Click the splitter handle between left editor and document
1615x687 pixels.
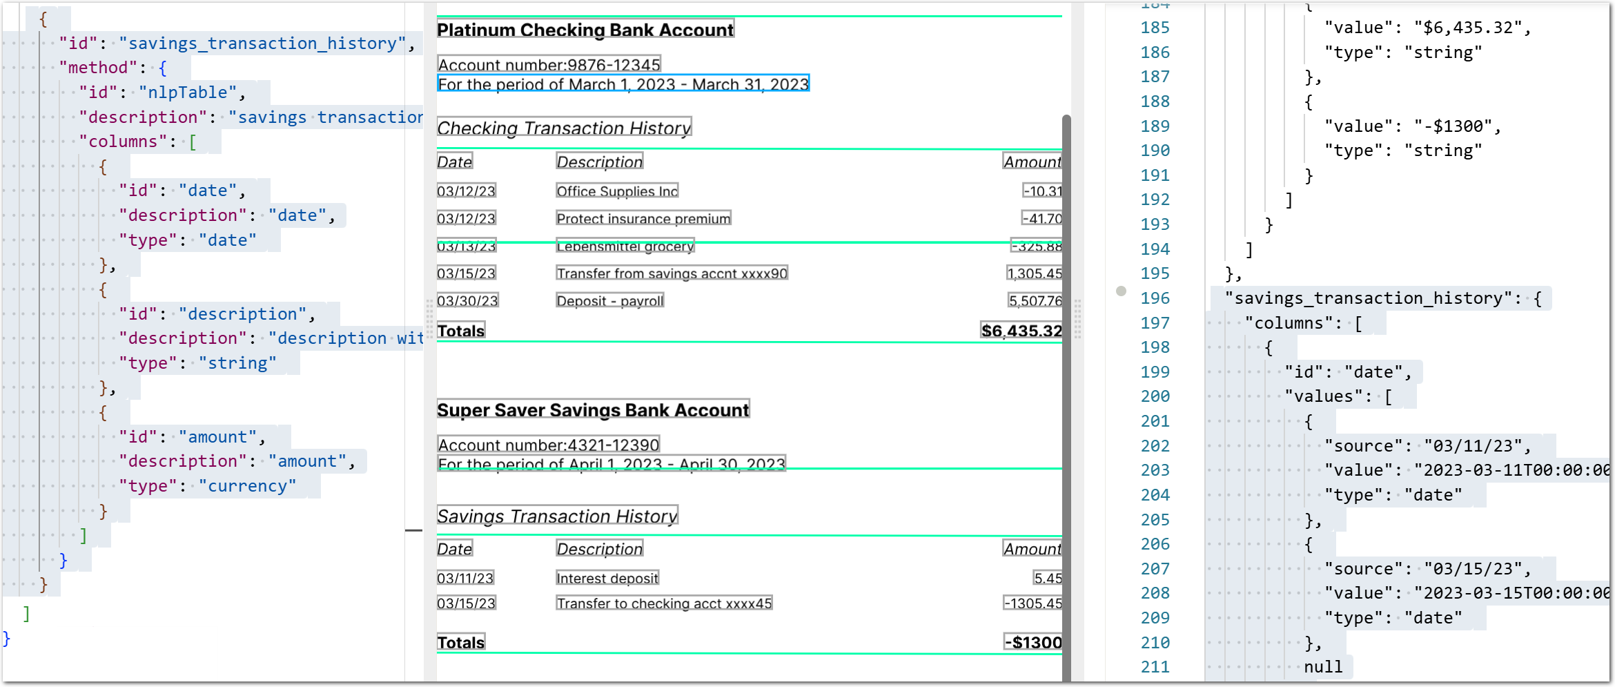tap(429, 318)
